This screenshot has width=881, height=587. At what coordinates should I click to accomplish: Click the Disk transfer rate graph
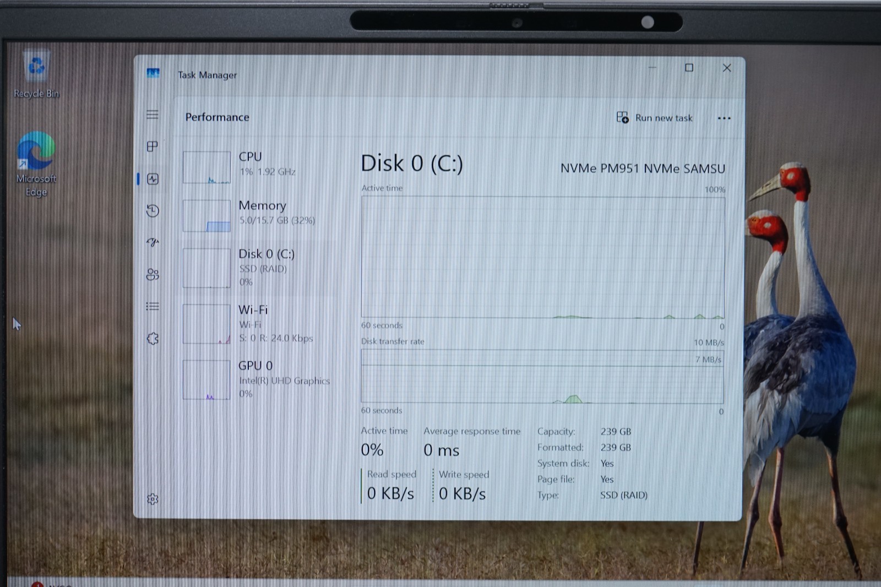[x=542, y=377]
